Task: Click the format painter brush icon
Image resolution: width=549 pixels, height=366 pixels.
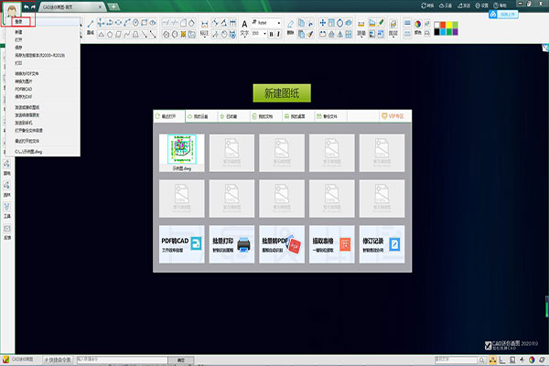Action: (x=310, y=35)
